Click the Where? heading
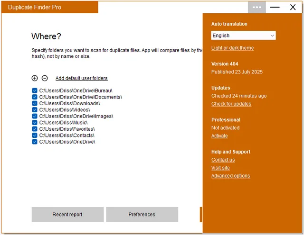Screen dimensions: 304x235 click(47, 36)
